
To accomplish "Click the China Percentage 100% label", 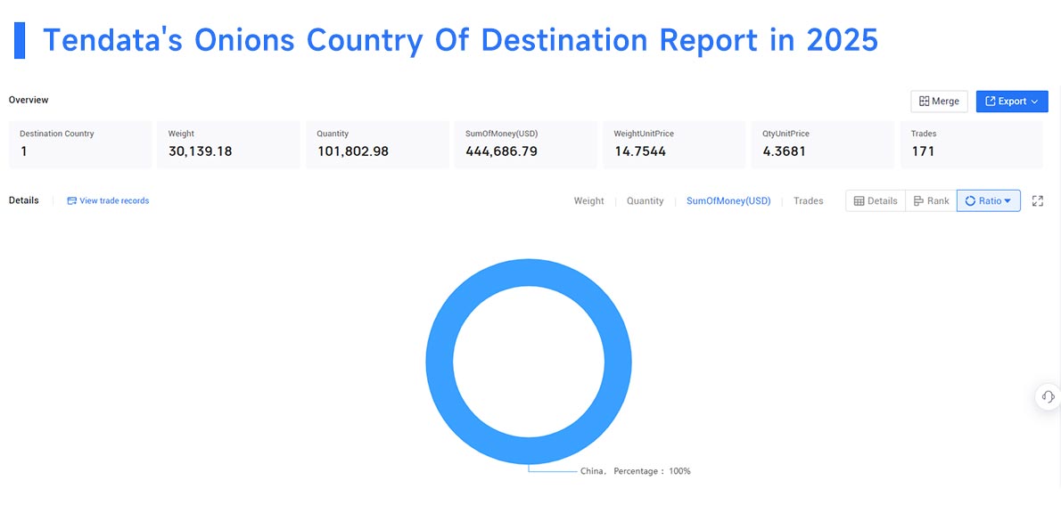I will point(636,471).
